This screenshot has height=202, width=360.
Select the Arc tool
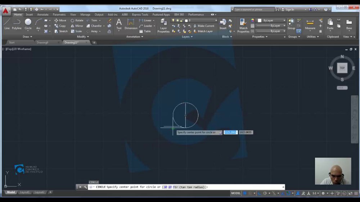click(39, 24)
